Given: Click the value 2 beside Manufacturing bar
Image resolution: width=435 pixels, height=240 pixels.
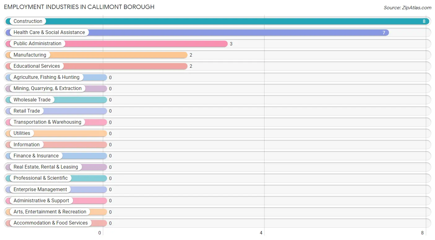Looking at the screenshot, I should (191, 55).
